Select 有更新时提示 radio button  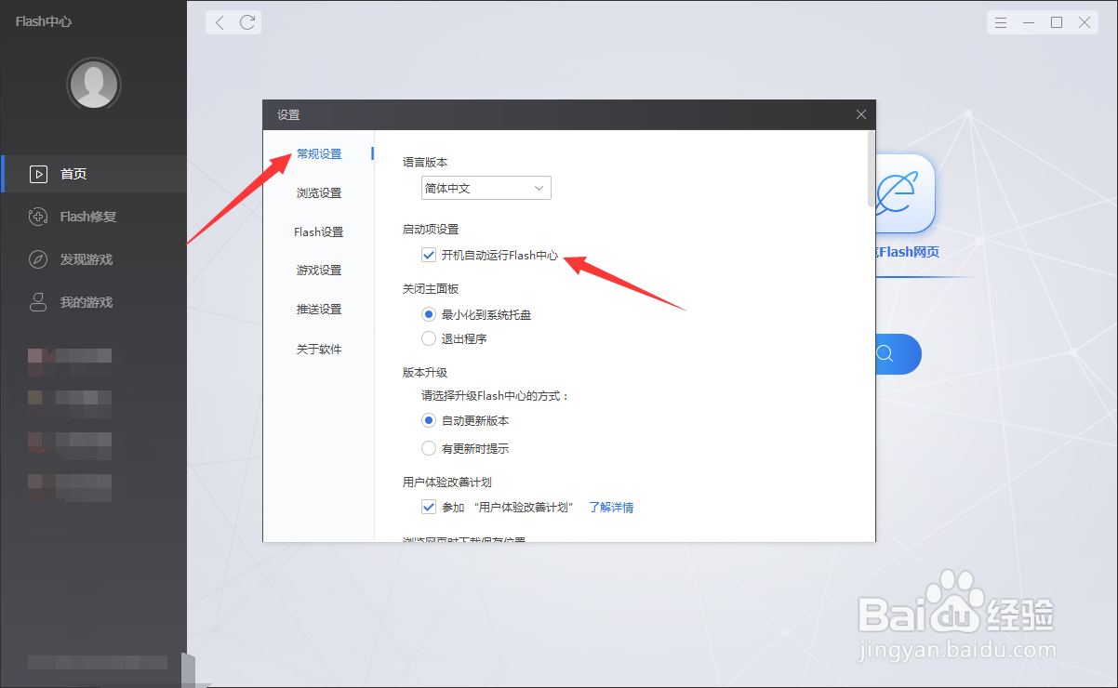(429, 448)
